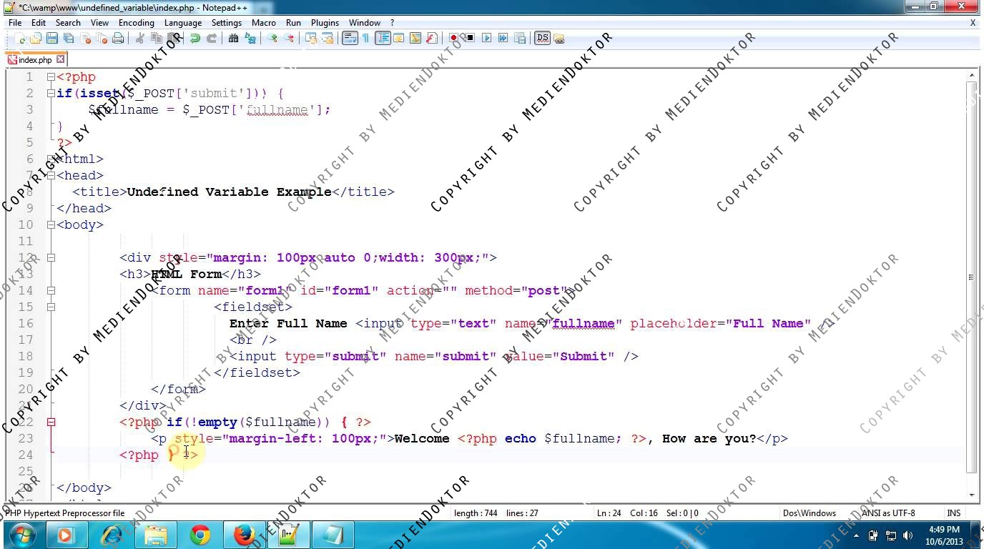This screenshot has height=549, width=984.
Task: Click Save recorded macro icon
Action: point(520,38)
